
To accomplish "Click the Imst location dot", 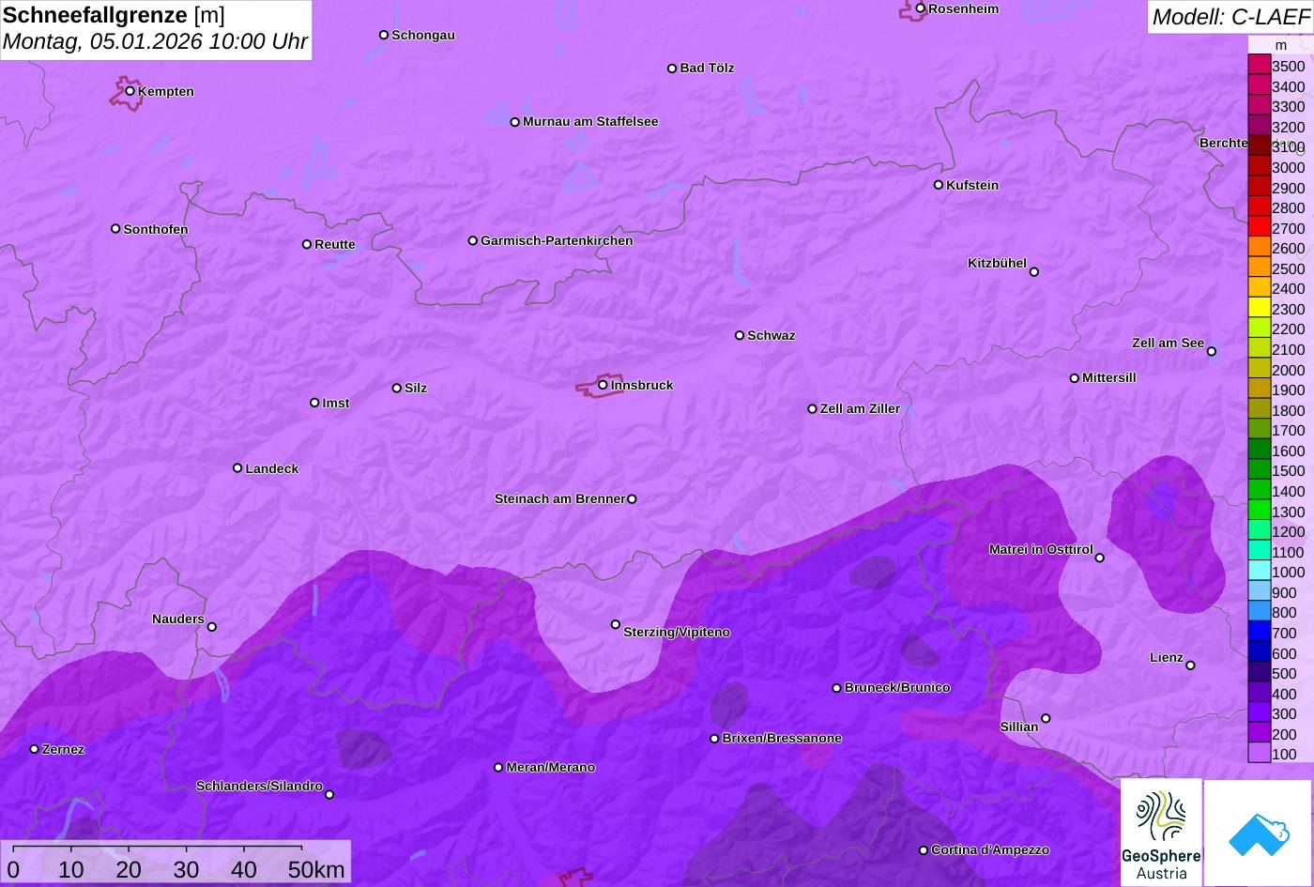I will pos(314,403).
